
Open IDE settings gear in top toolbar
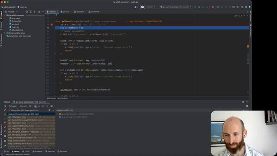[x=246, y=7]
